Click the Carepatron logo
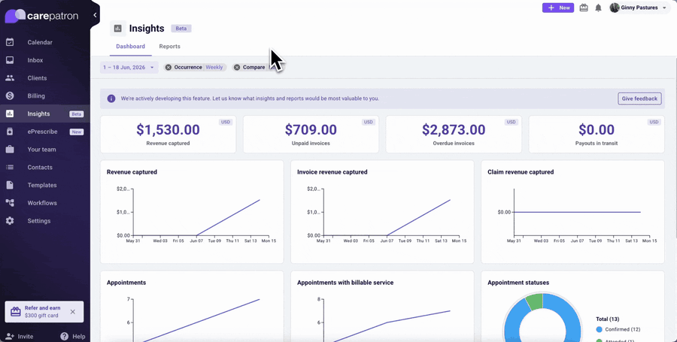 click(x=41, y=16)
